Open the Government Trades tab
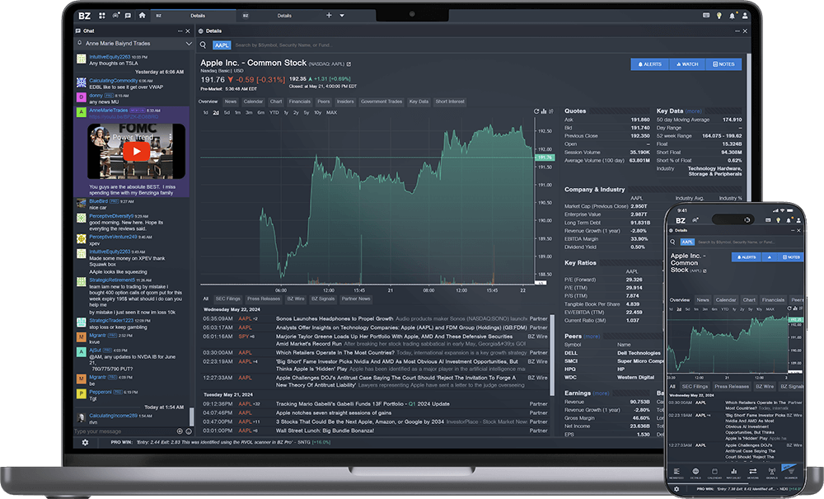 (x=382, y=101)
